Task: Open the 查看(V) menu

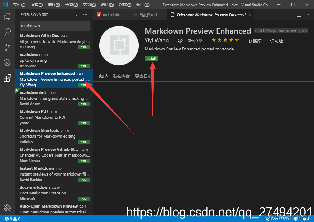Action: click(71, 5)
